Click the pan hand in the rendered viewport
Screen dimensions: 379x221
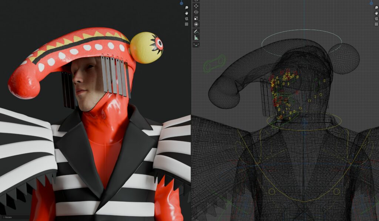(187, 13)
